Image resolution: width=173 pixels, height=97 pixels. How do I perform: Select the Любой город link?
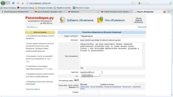pos(85,87)
